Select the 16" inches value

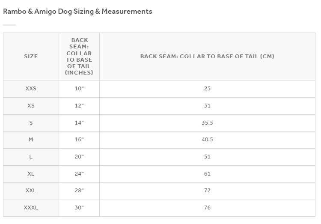[x=79, y=140]
